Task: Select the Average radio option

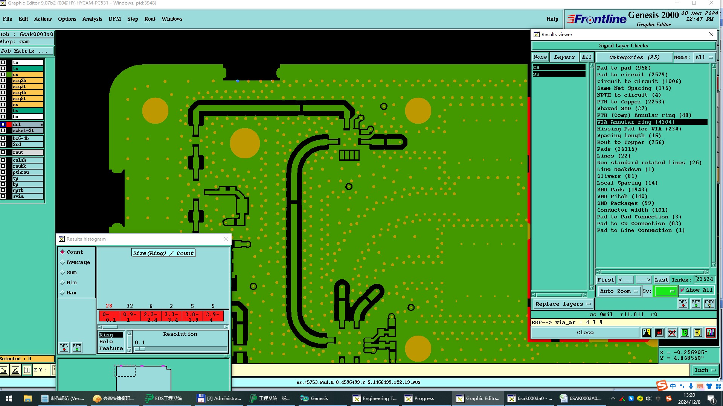Action: [x=63, y=262]
